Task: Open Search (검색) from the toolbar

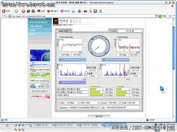Action: [41, 11]
